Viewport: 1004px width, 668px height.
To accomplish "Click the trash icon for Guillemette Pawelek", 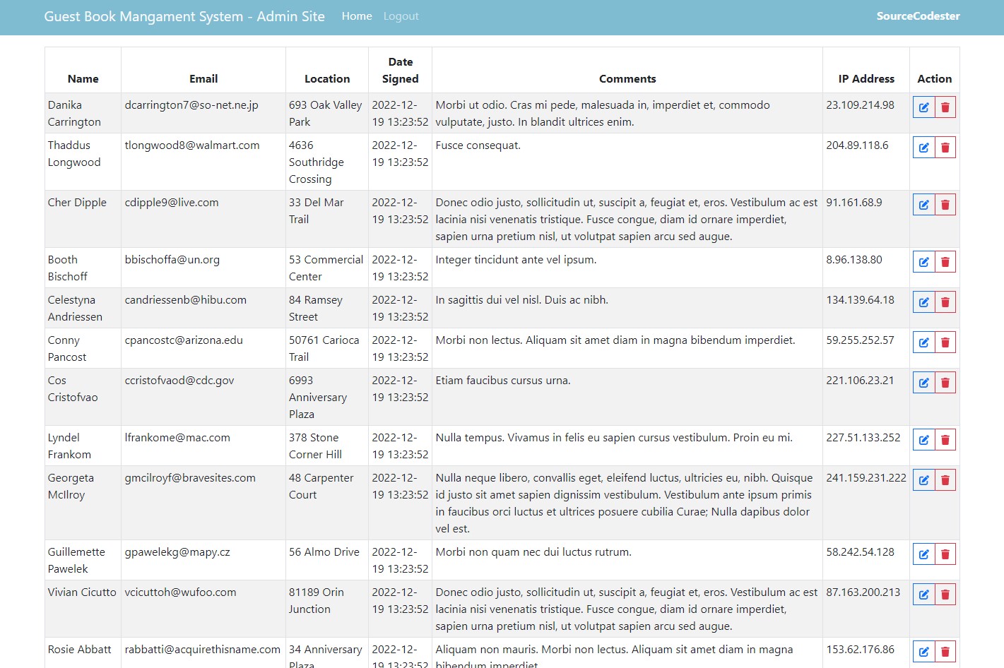I will 945,554.
